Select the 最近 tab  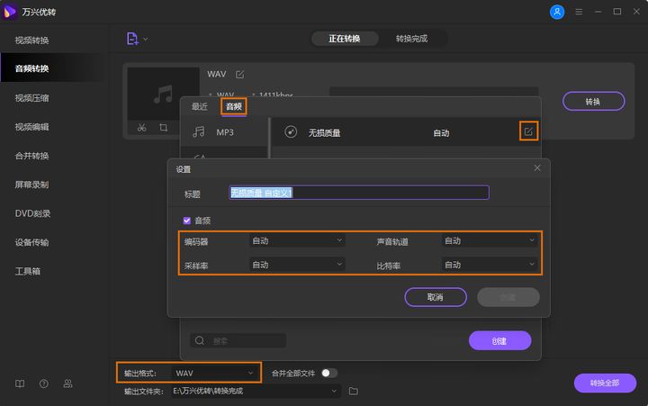point(200,106)
